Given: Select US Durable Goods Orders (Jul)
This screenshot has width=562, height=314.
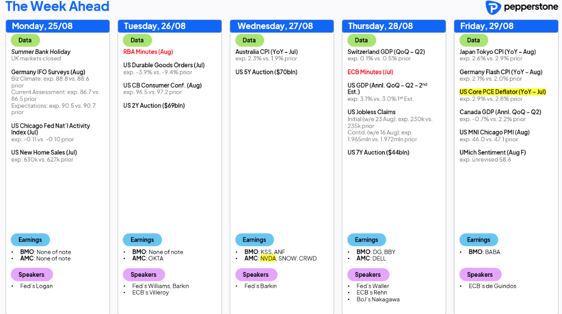Looking at the screenshot, I should pyautogui.click(x=164, y=65).
